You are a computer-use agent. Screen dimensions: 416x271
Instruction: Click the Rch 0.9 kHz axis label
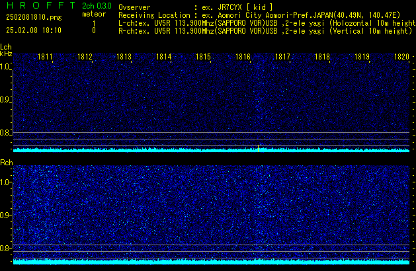coord(5,215)
